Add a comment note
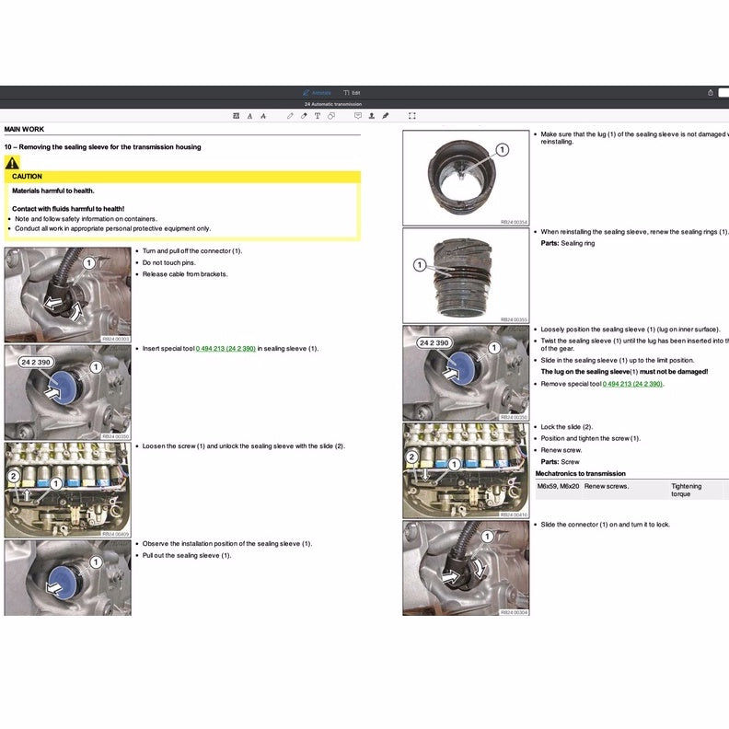Screen dimensions: 729x729 coord(358,116)
